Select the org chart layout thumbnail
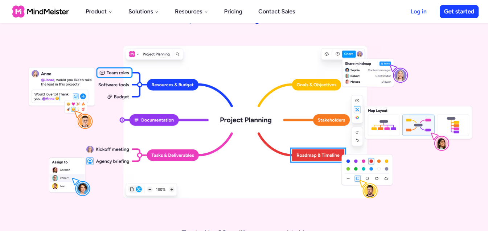 point(384,125)
